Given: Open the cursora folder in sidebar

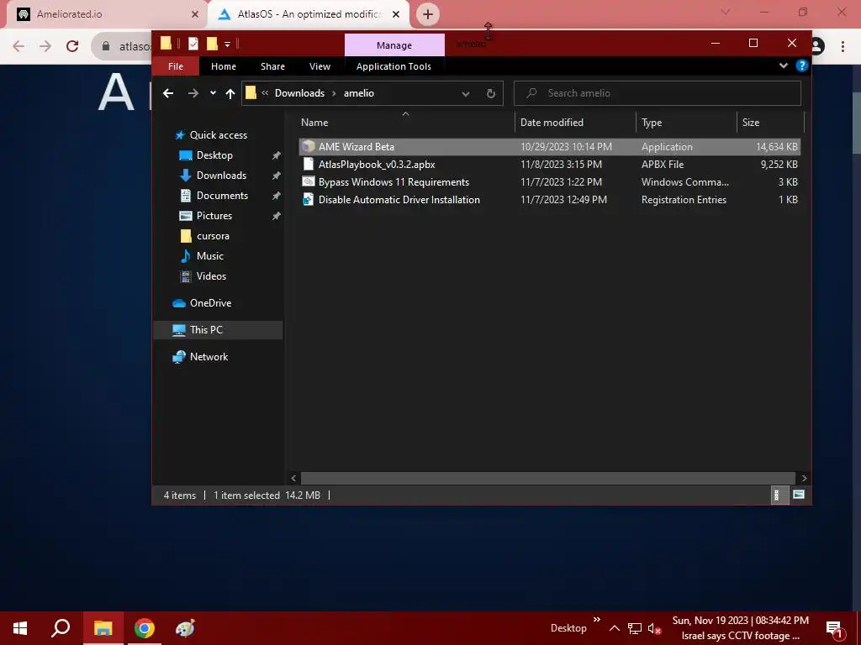Looking at the screenshot, I should coord(213,236).
